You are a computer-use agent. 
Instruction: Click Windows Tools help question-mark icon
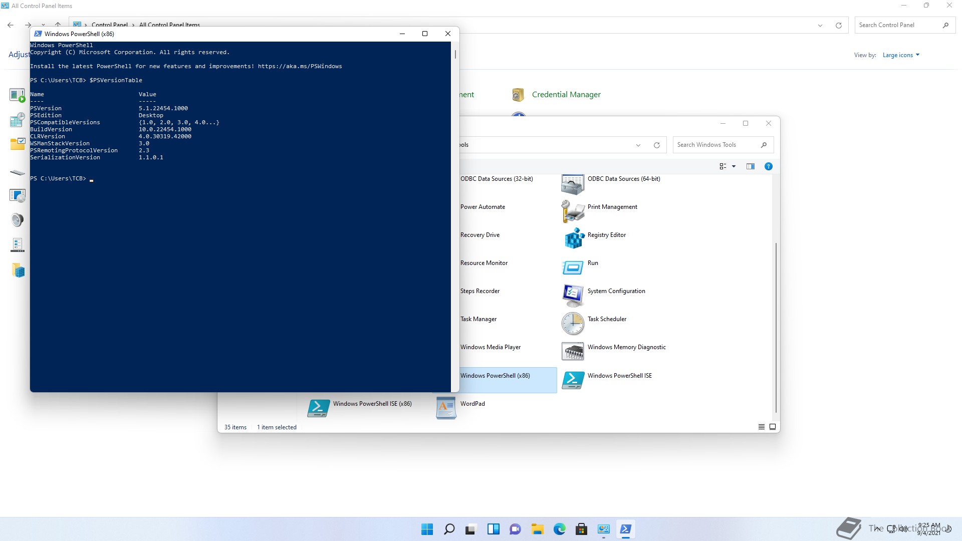click(x=768, y=166)
